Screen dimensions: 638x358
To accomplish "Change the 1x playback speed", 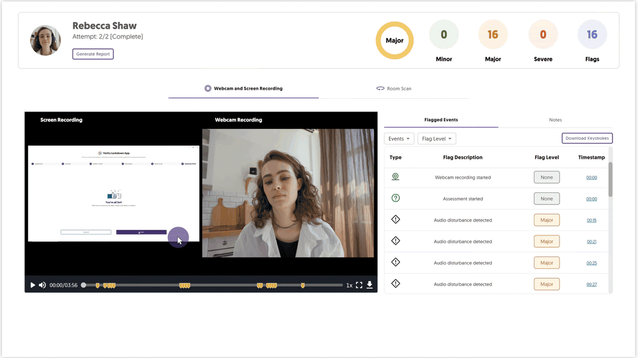I will pos(349,285).
